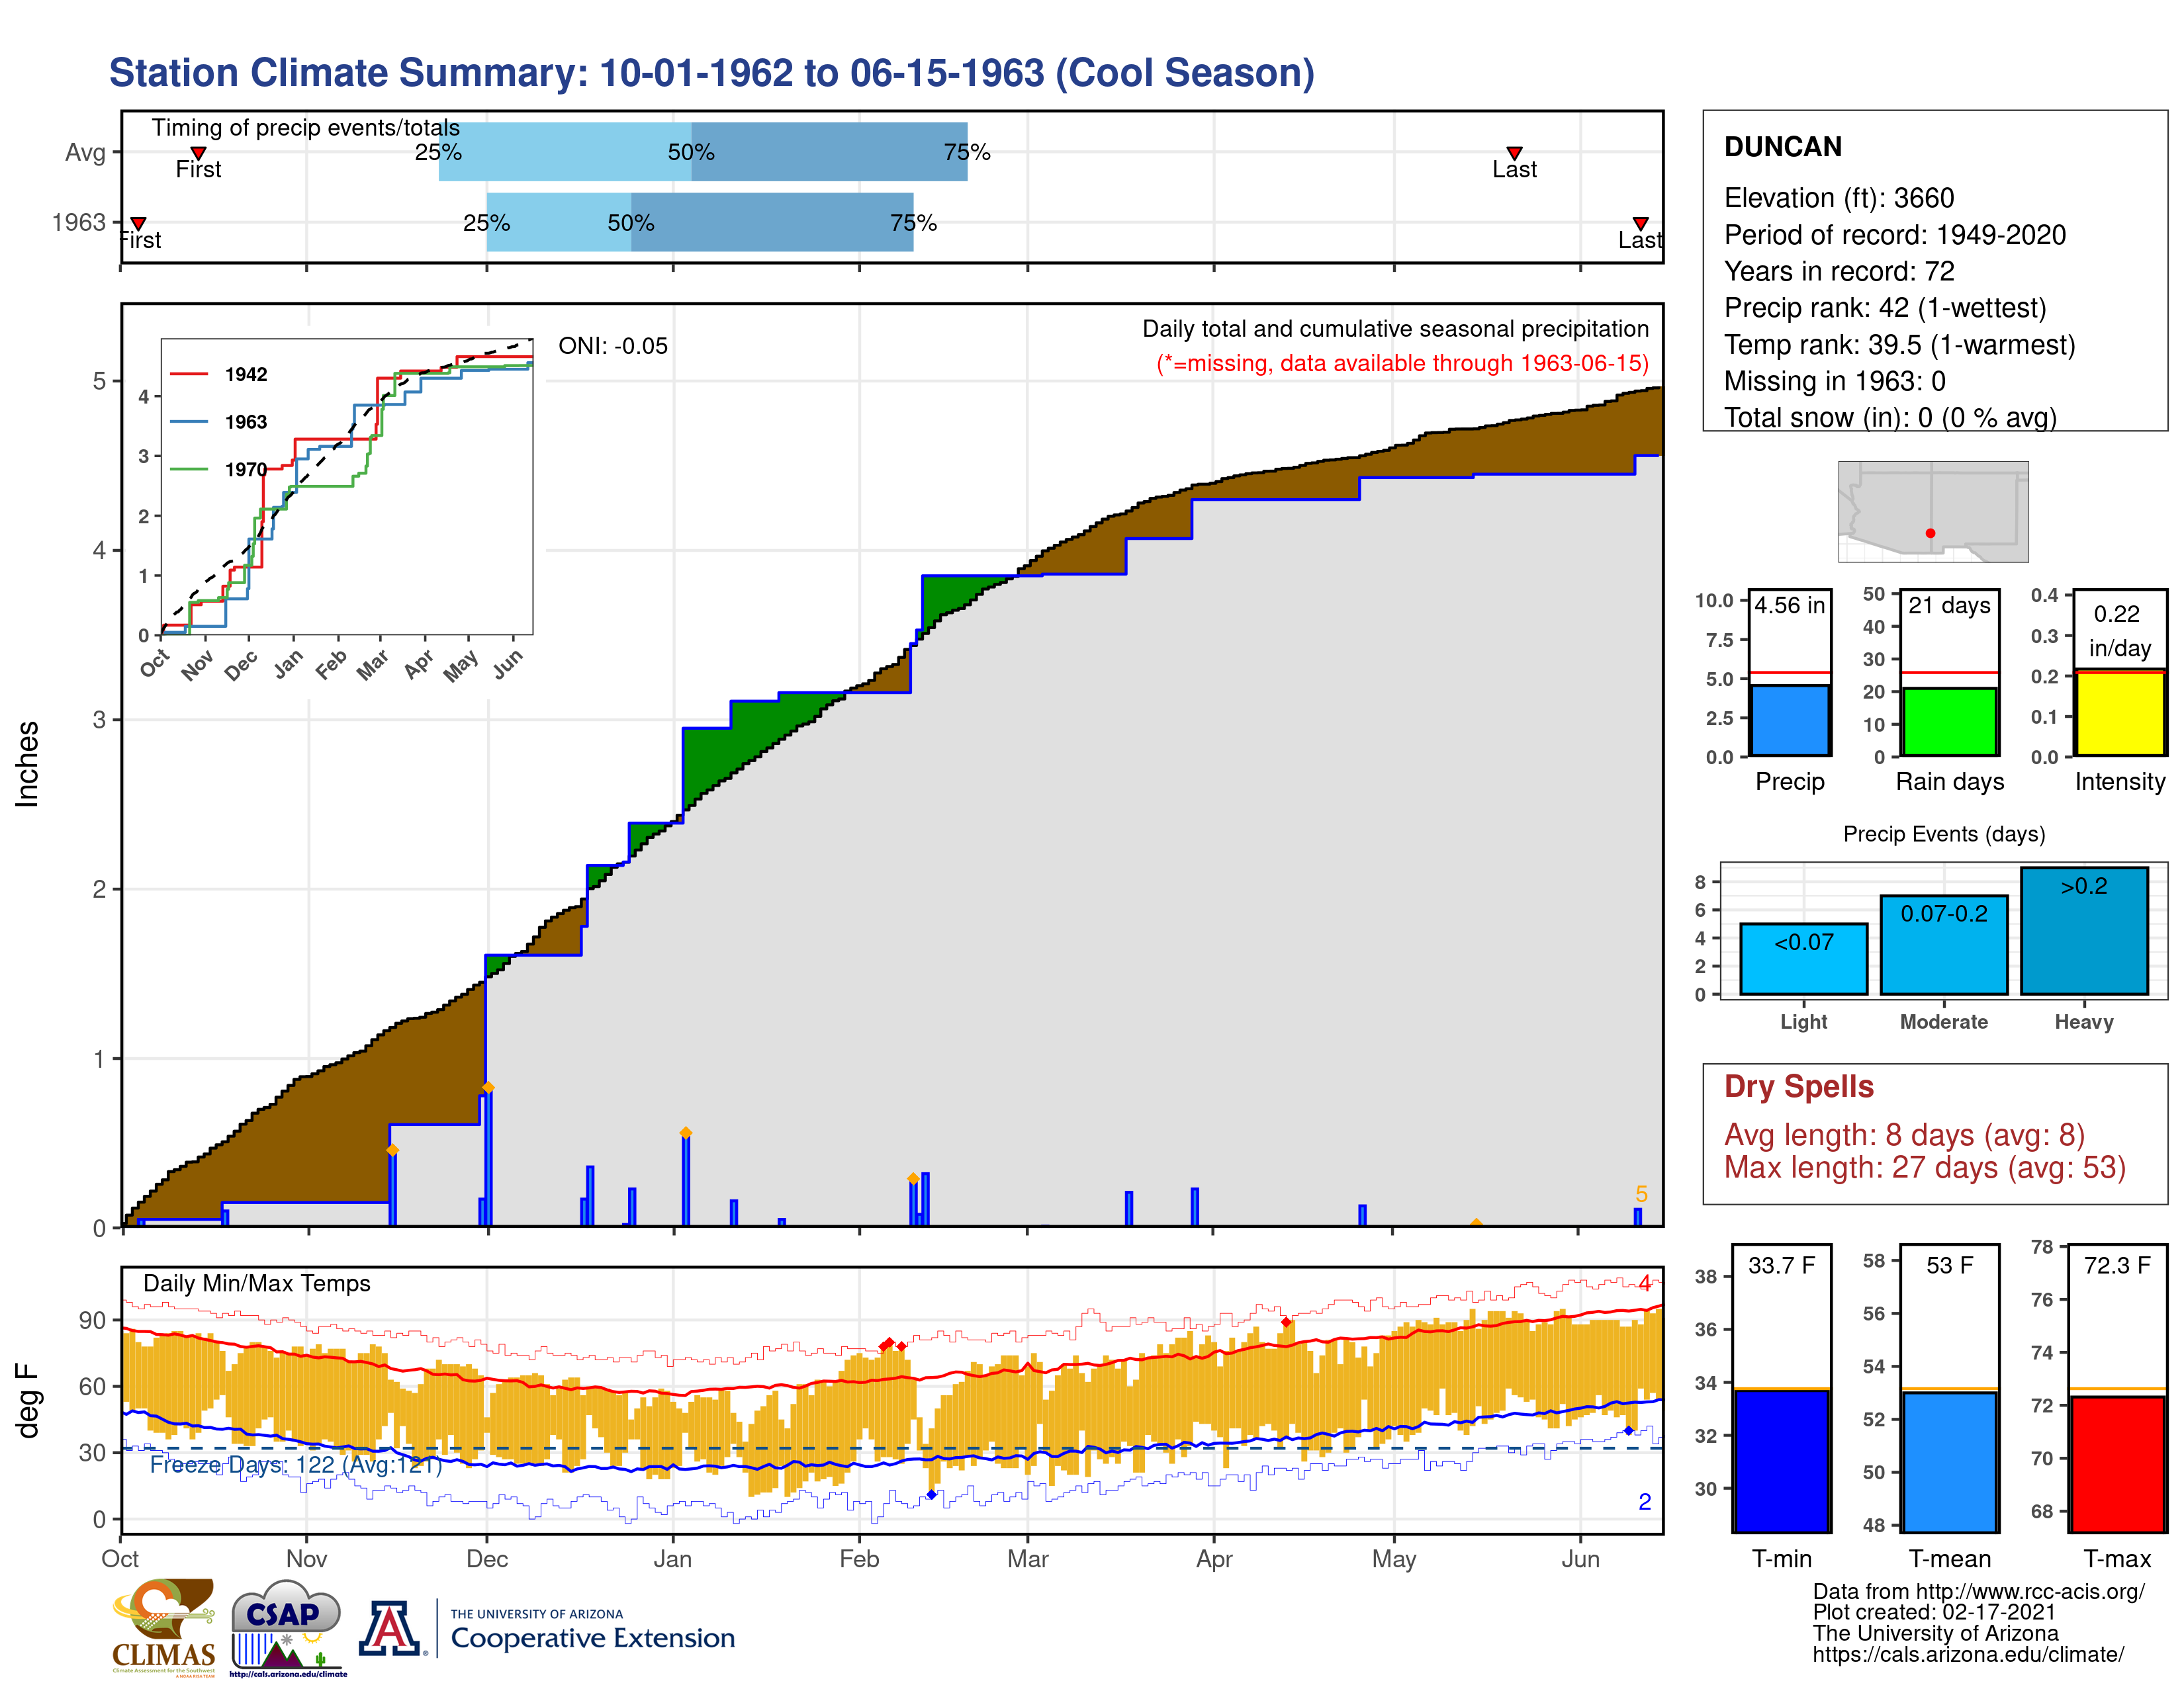
Task: Click the 1942 red legend entry
Action: [x=219, y=374]
